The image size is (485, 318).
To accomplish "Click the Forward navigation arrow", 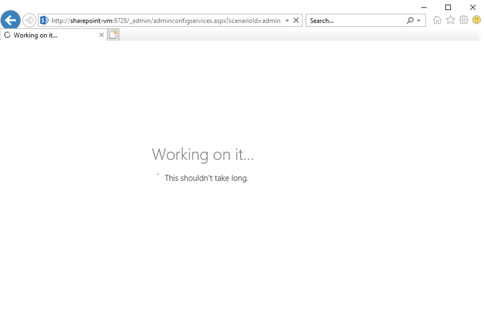I will (x=29, y=20).
